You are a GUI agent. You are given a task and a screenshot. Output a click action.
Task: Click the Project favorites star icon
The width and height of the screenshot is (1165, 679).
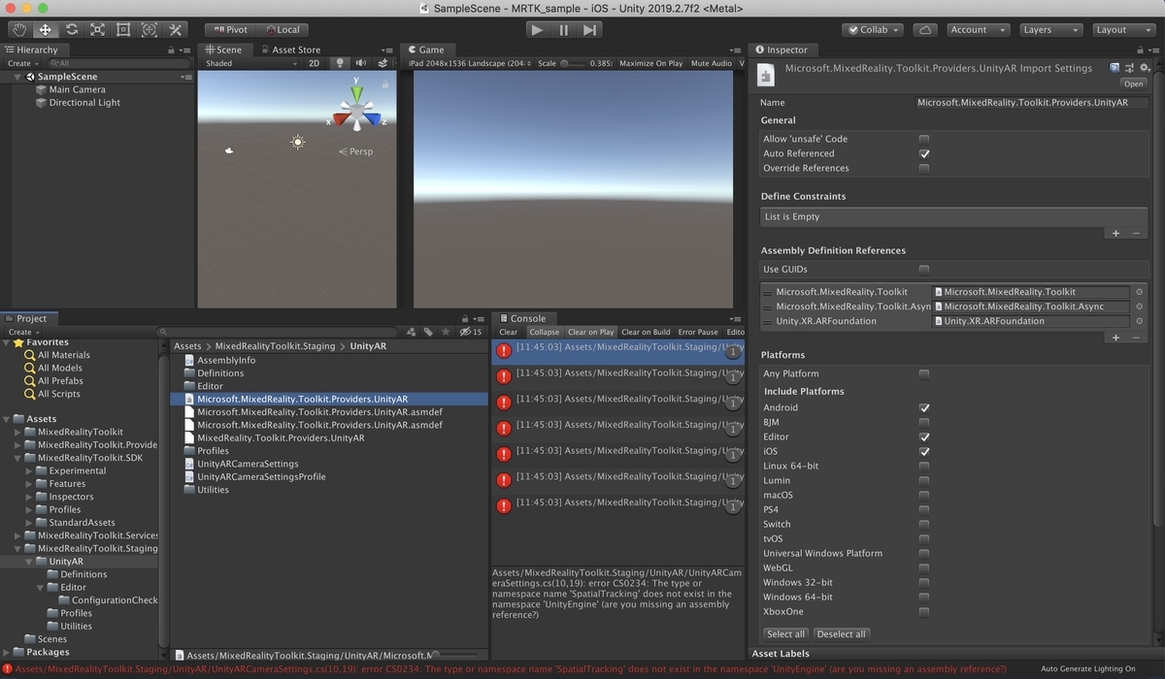point(446,332)
